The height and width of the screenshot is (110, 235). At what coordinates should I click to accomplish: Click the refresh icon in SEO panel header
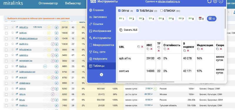pyautogui.click(x=209, y=1)
